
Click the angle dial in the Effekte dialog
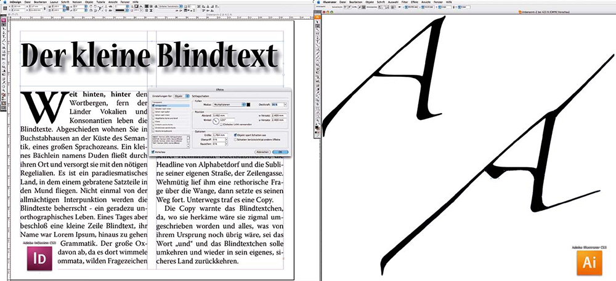pyautogui.click(x=216, y=122)
